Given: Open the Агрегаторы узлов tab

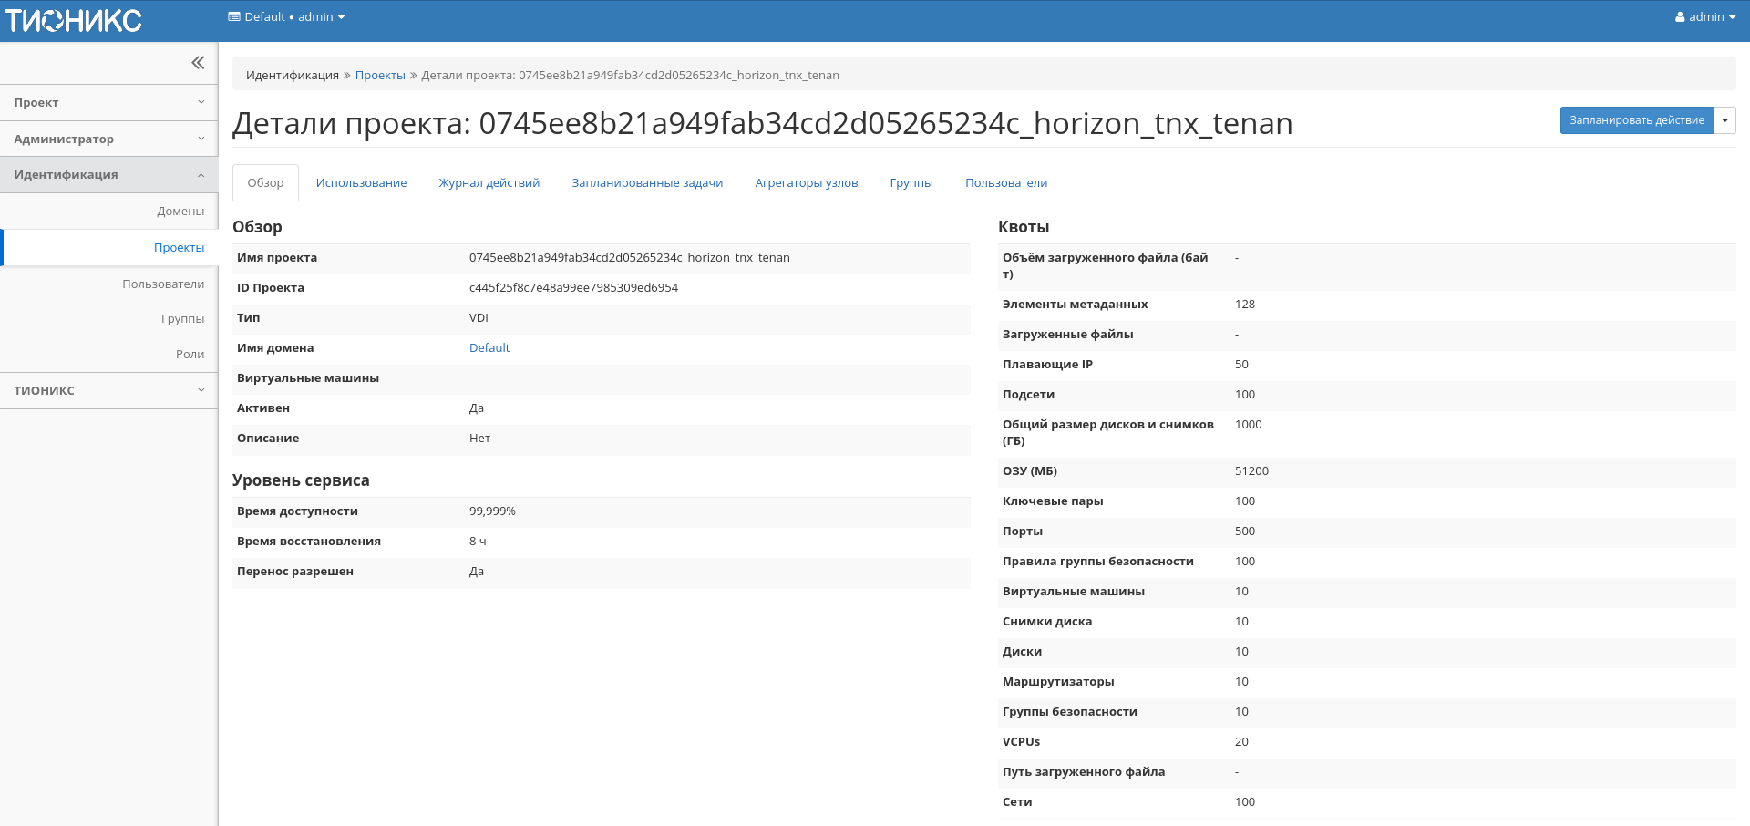Looking at the screenshot, I should tap(806, 183).
